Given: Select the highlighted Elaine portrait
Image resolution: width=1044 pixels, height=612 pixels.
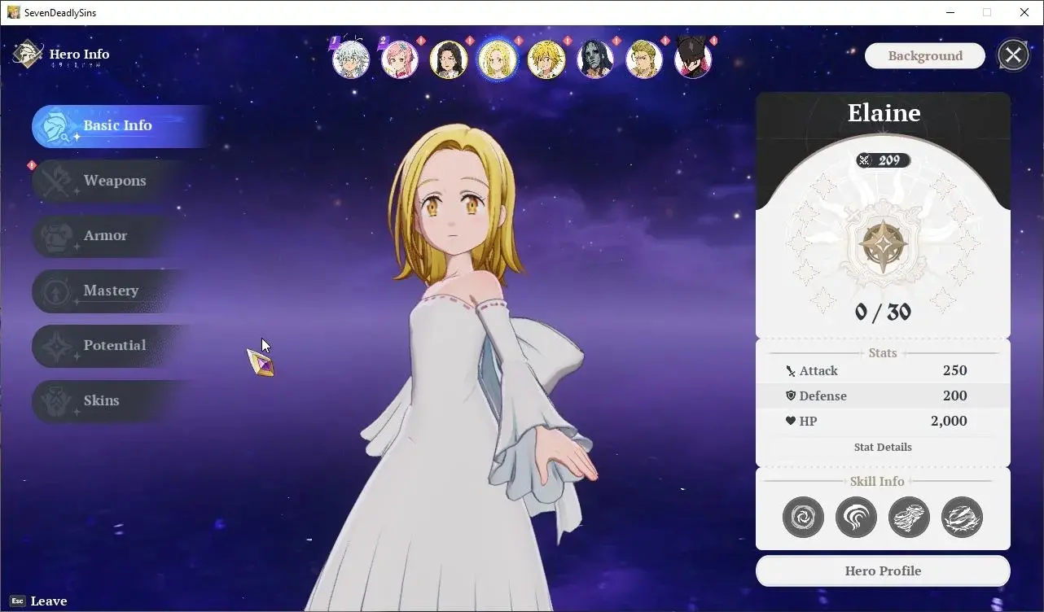Looking at the screenshot, I should pyautogui.click(x=498, y=59).
